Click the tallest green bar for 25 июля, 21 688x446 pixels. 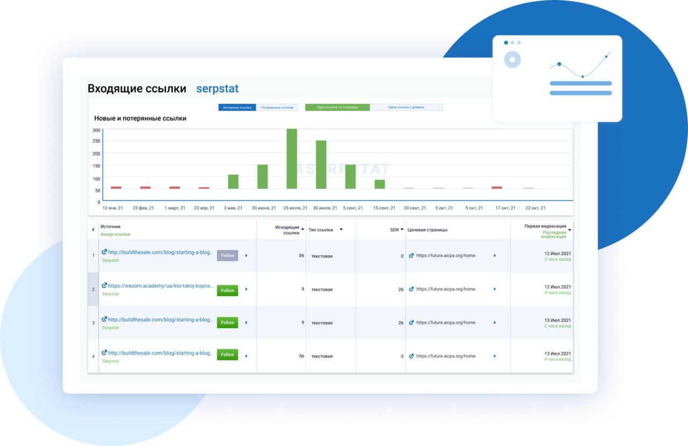click(x=292, y=159)
